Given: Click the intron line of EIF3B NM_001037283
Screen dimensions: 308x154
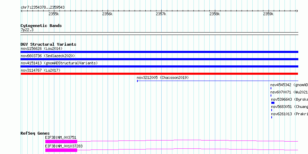Looking at the screenshot, I should (x=188, y=149).
